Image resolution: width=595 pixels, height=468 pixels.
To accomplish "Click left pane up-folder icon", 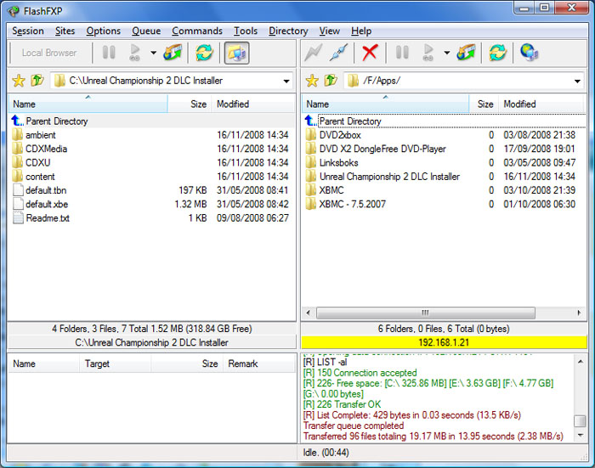I will [x=37, y=81].
